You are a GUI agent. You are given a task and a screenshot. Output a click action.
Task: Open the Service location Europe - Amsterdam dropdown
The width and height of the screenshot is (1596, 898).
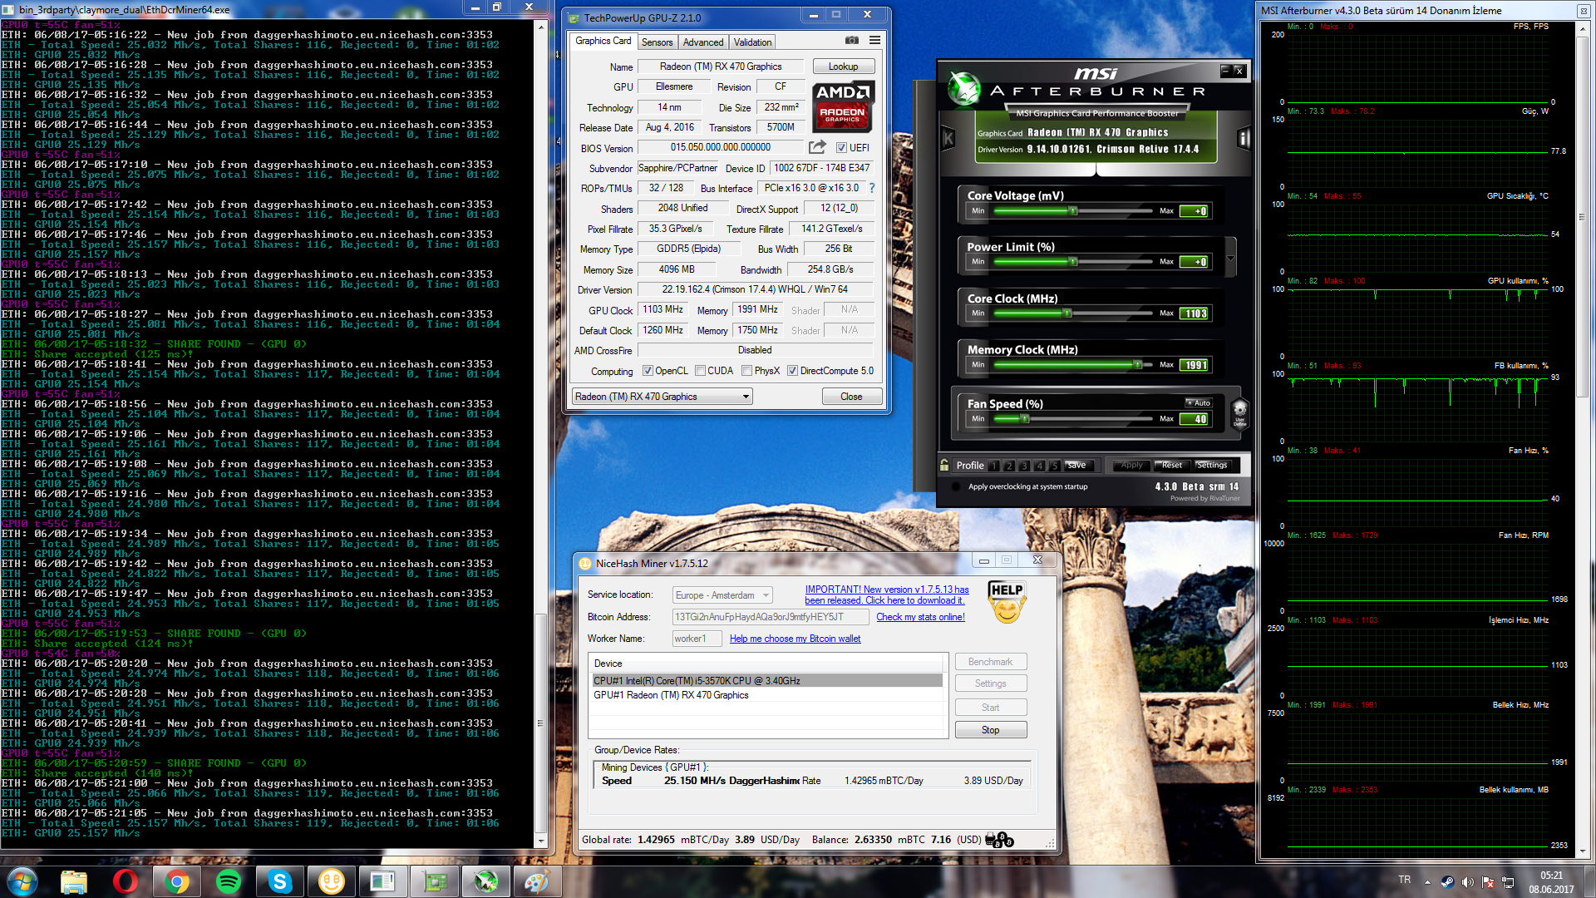(x=722, y=595)
